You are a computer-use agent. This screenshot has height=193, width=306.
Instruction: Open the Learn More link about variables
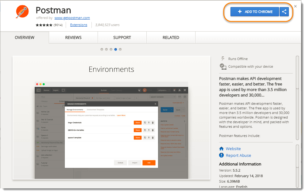point(121,115)
